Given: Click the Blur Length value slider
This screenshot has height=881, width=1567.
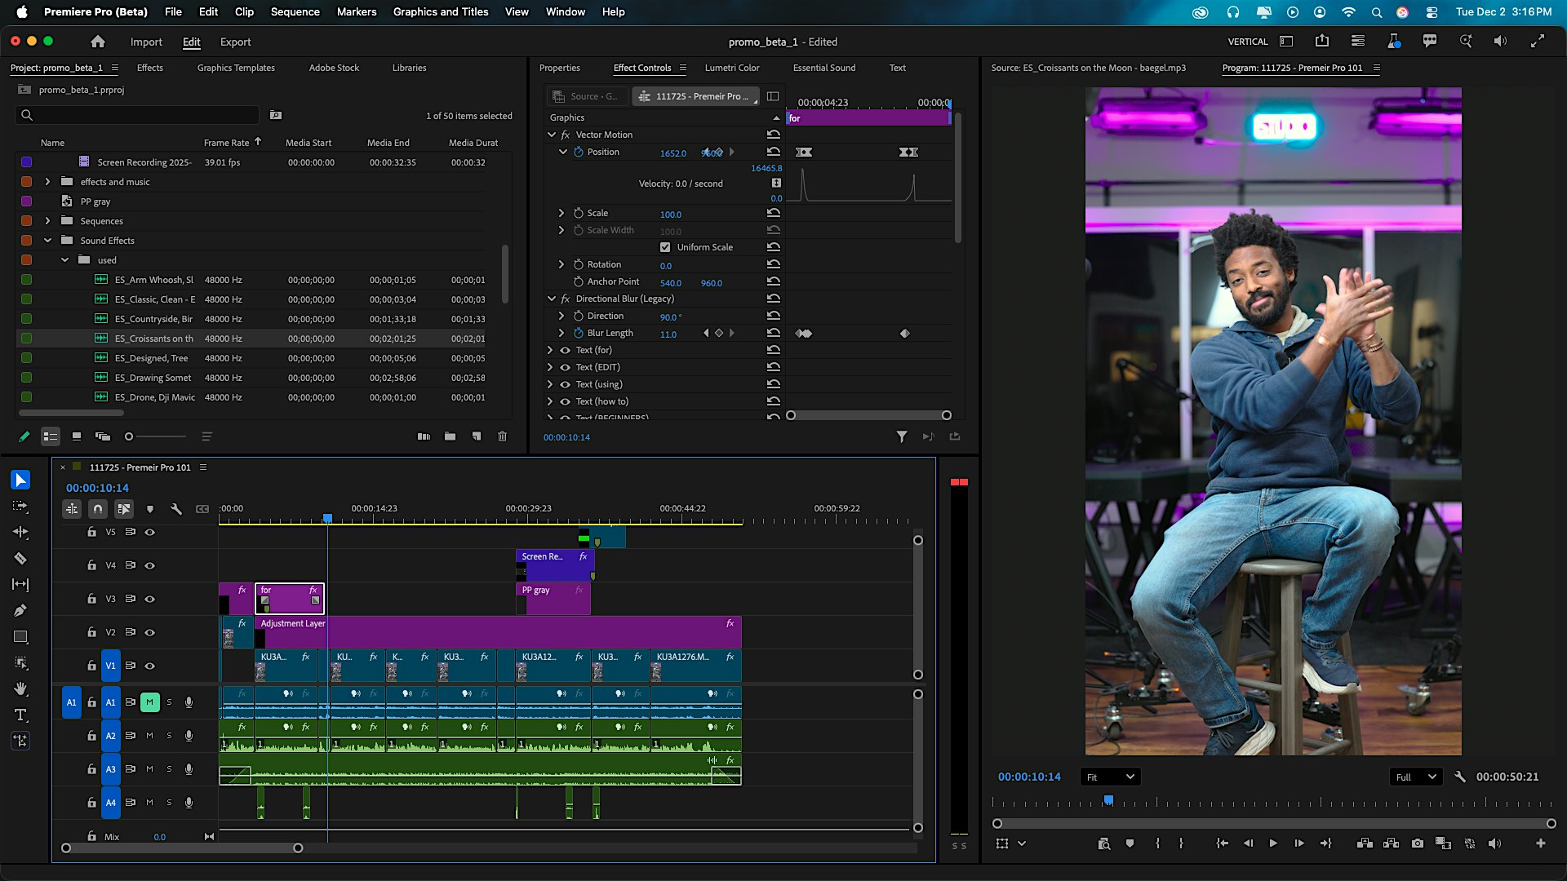Looking at the screenshot, I should coord(668,334).
